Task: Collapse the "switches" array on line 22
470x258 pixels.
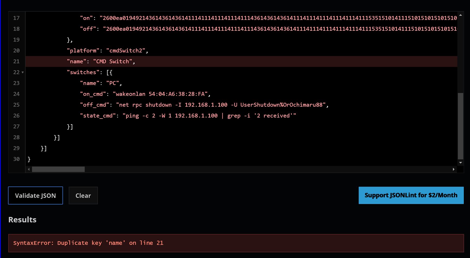Action: tap(23, 72)
